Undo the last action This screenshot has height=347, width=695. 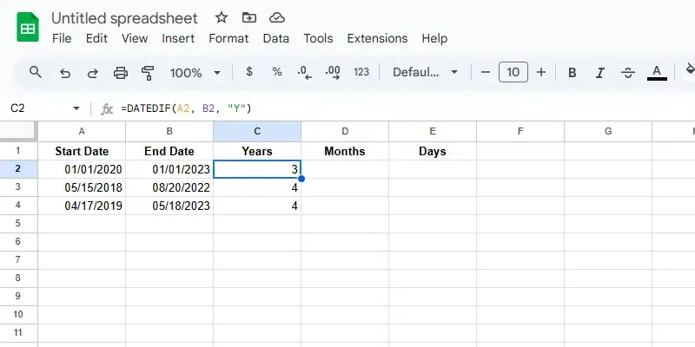click(64, 73)
